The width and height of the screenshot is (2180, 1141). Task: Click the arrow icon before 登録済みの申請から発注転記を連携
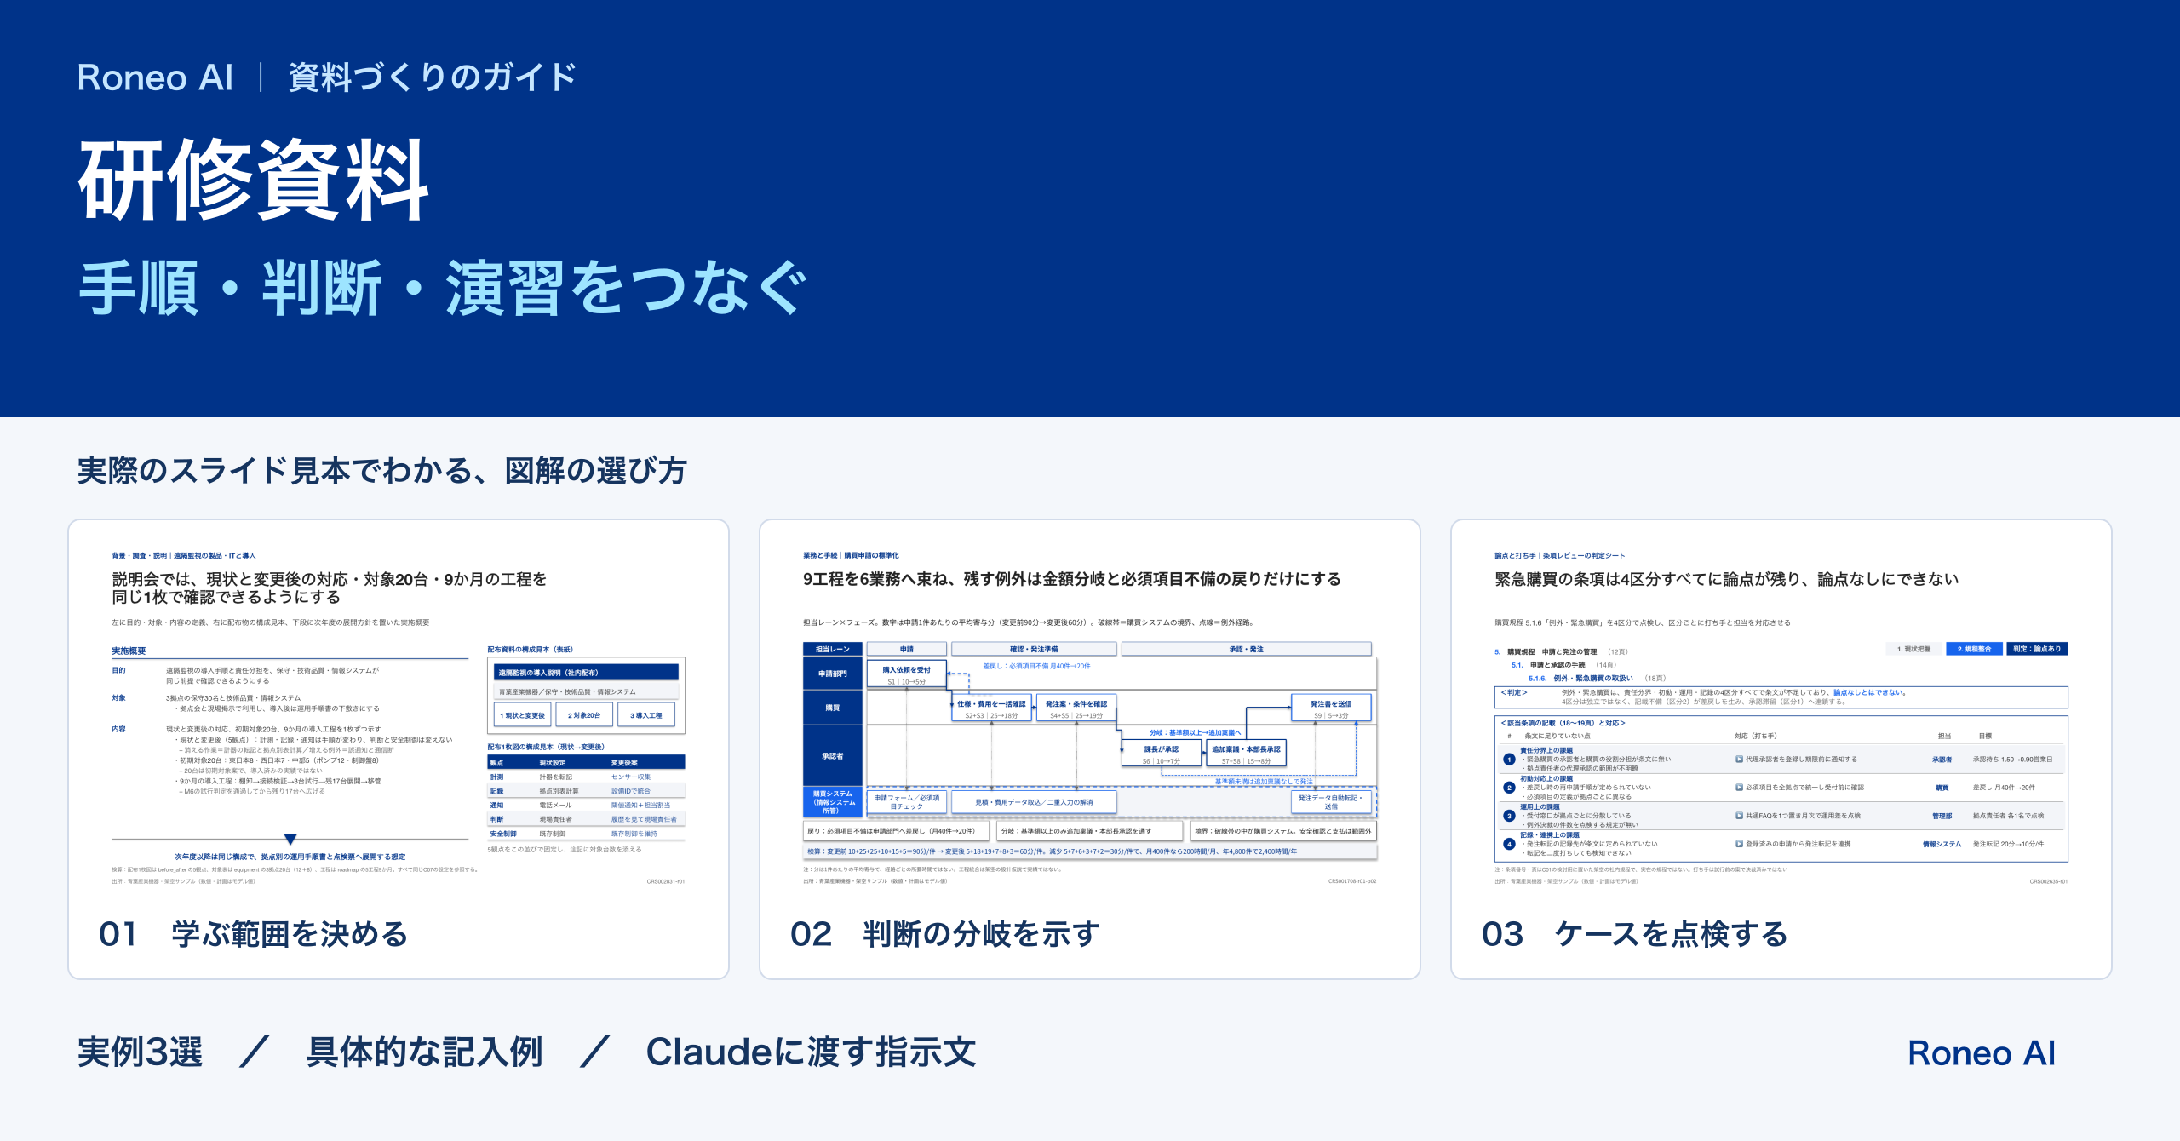point(1740,844)
